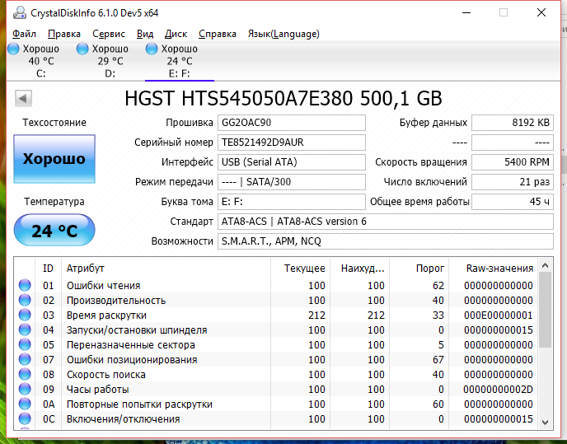This screenshot has width=567, height=444.
Task: Select the Часы работы row
Action: tap(276, 389)
